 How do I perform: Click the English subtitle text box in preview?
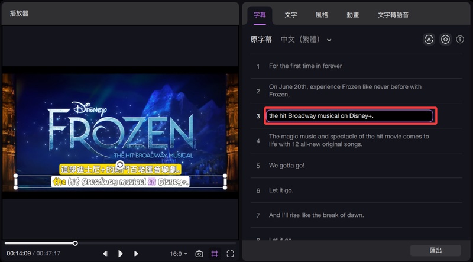pyautogui.click(x=120, y=182)
